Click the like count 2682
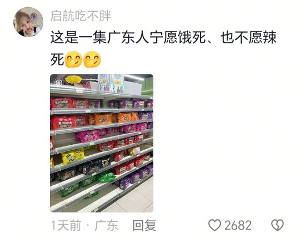300x239 pixels. [x=238, y=225]
